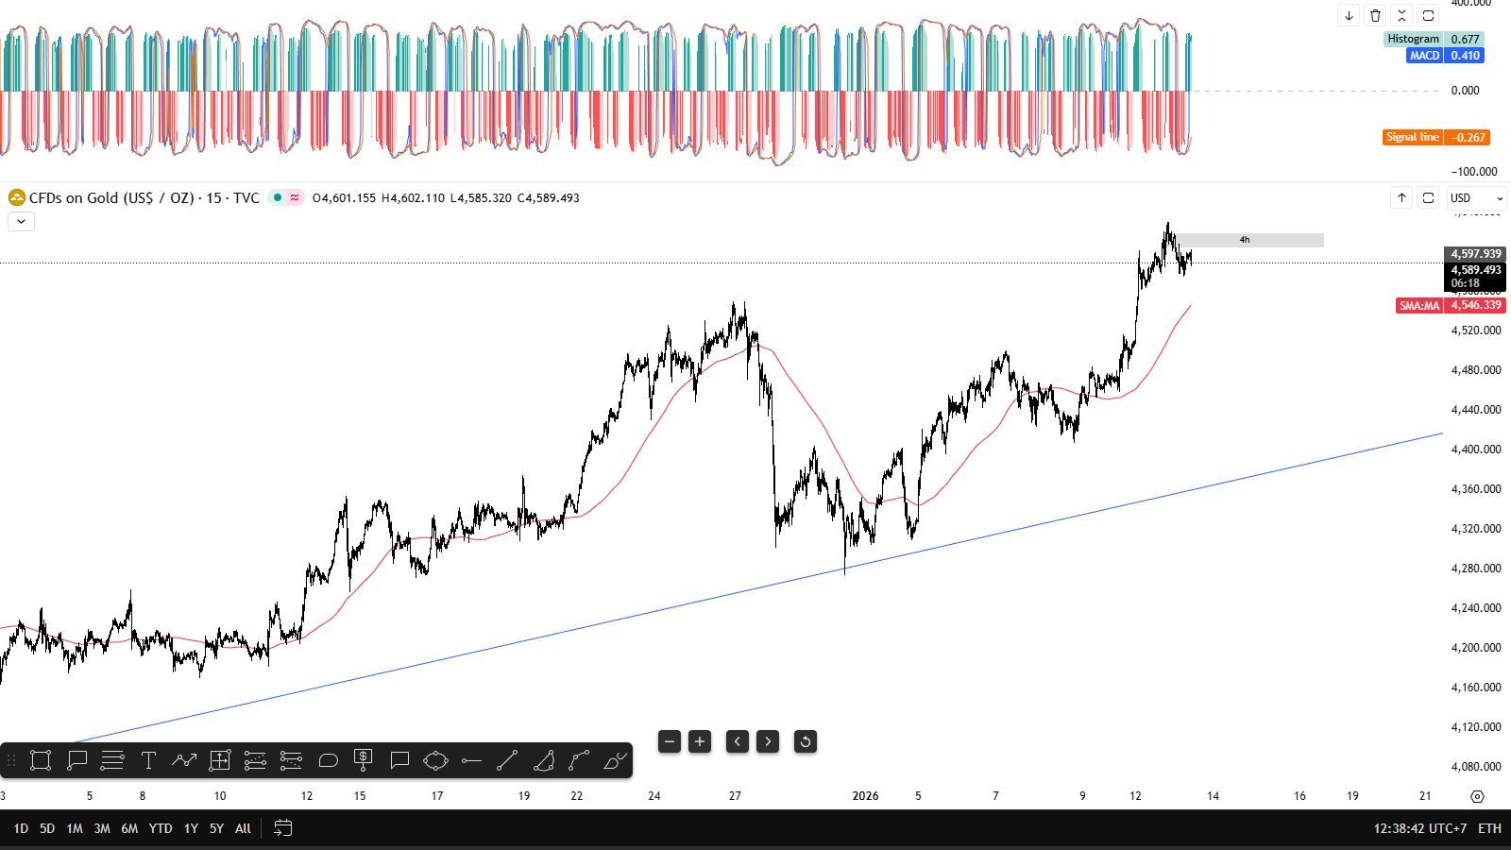Select the Horizontal Line tool
Image resolution: width=1511 pixels, height=850 pixels.
click(x=471, y=760)
